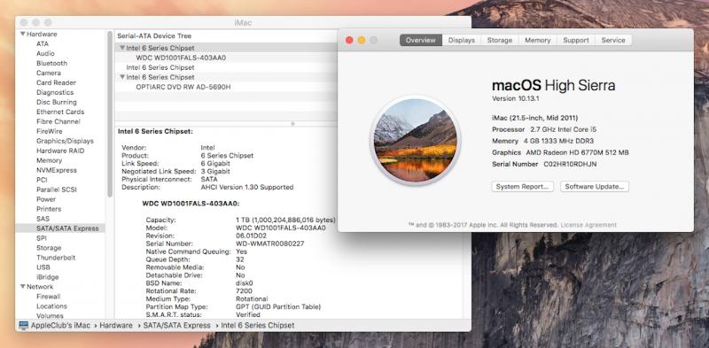This screenshot has width=709, height=348.
Task: Select Printers in the sidebar
Action: click(49, 209)
